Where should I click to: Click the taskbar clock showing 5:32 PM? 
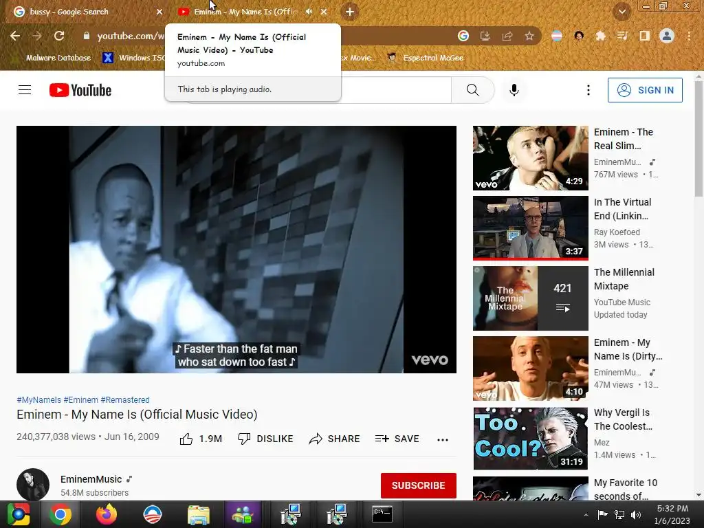[672, 514]
